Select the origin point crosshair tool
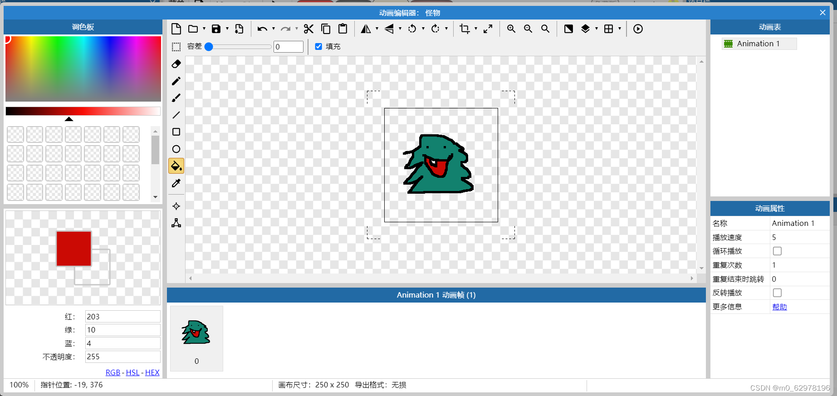Screen dimensions: 837x396 click(176, 206)
